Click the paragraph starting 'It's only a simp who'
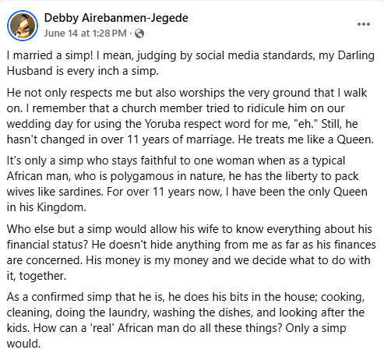 coord(187,184)
